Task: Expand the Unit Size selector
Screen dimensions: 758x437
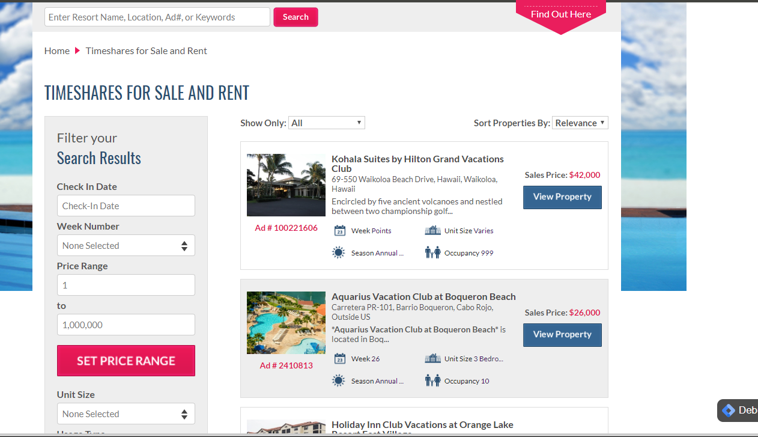Action: point(126,414)
